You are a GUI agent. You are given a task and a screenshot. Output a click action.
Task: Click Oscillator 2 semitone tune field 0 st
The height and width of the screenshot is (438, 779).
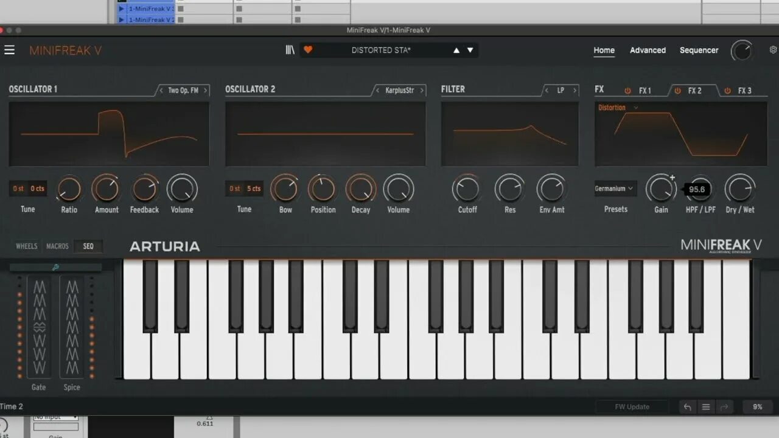point(235,189)
